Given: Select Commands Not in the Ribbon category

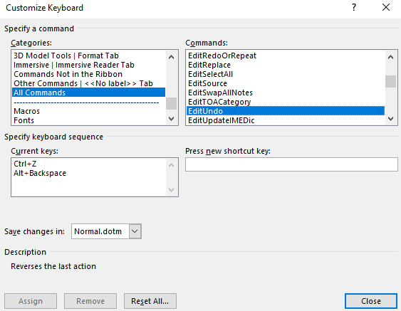Looking at the screenshot, I should coord(68,74).
